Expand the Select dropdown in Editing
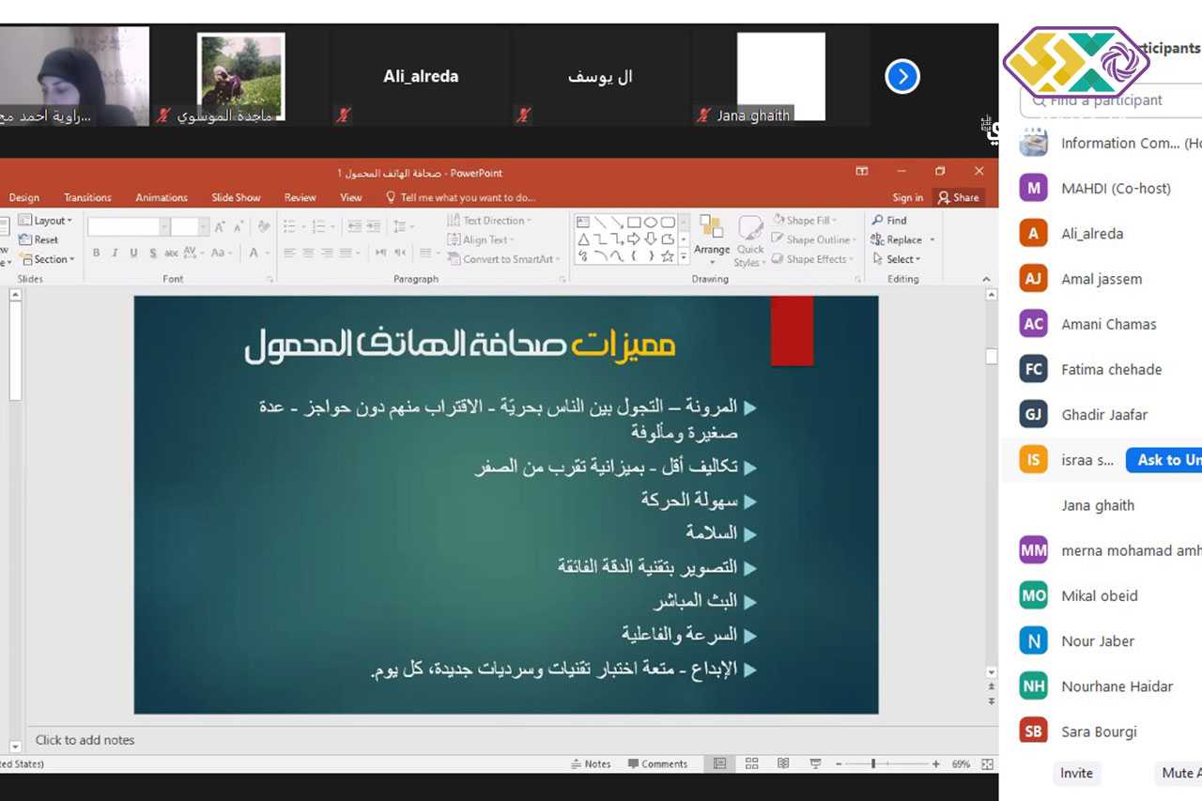Screen dimensions: 1202x801 897,259
